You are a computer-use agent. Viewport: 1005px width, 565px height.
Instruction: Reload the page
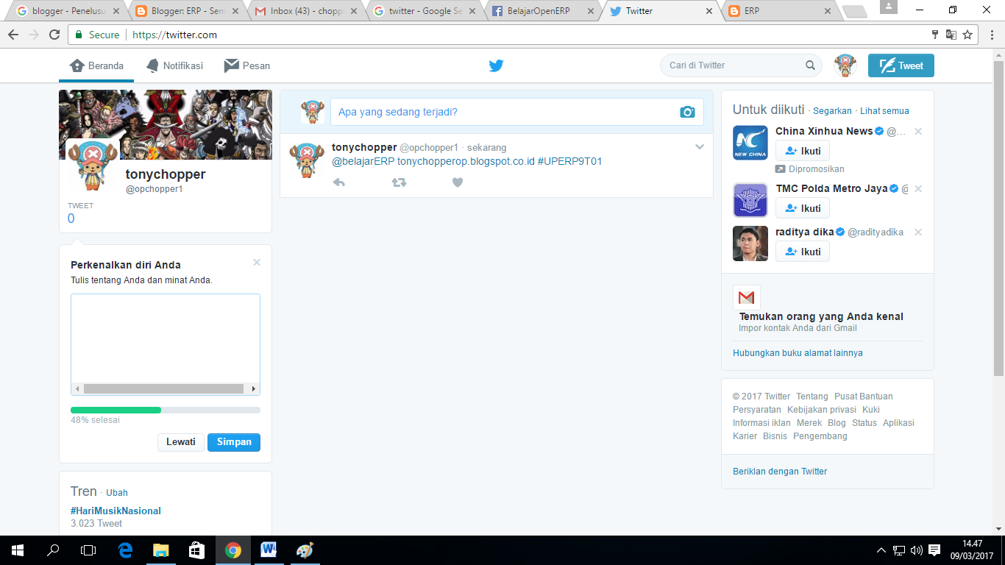(54, 35)
